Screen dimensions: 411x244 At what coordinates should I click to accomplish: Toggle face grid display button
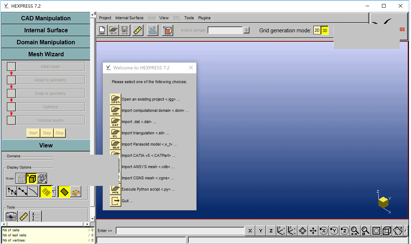[x=46, y=192]
